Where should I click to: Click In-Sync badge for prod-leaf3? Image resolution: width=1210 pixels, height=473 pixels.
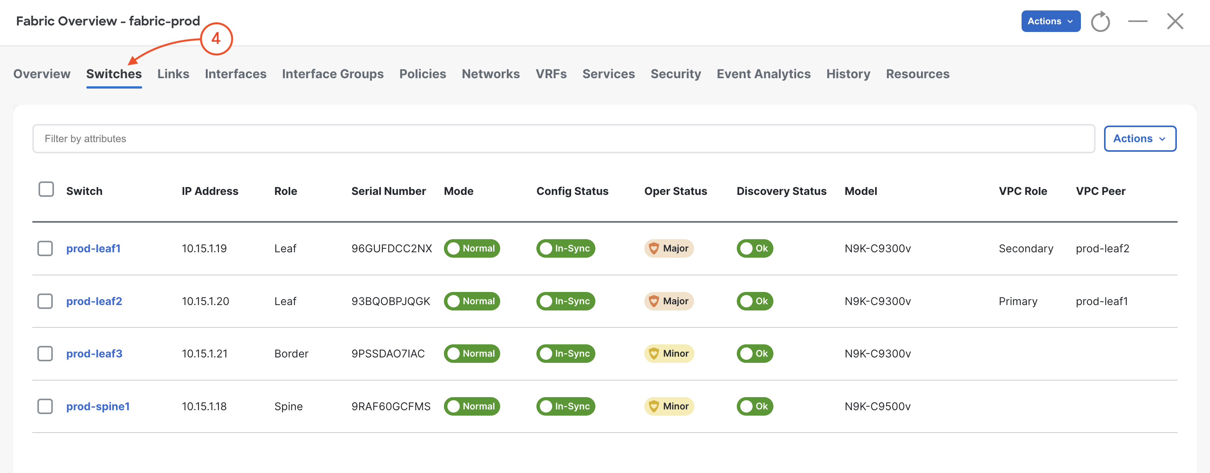pyautogui.click(x=566, y=354)
